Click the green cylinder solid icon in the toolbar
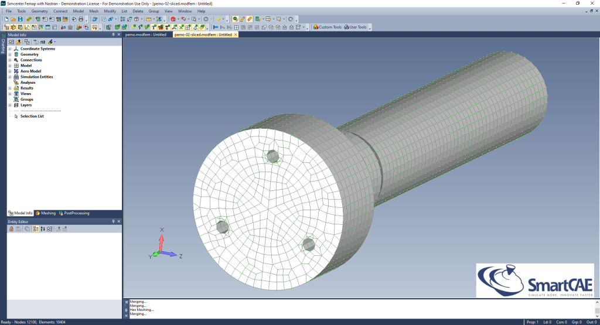 tap(258, 19)
